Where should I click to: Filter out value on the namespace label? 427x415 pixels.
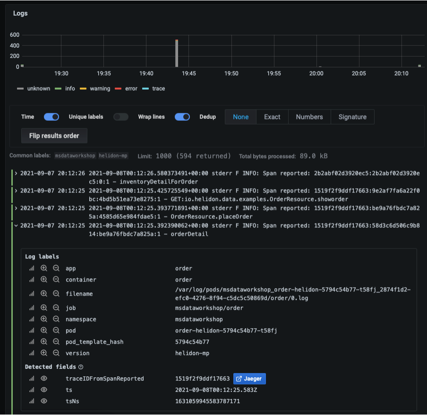pos(56,319)
